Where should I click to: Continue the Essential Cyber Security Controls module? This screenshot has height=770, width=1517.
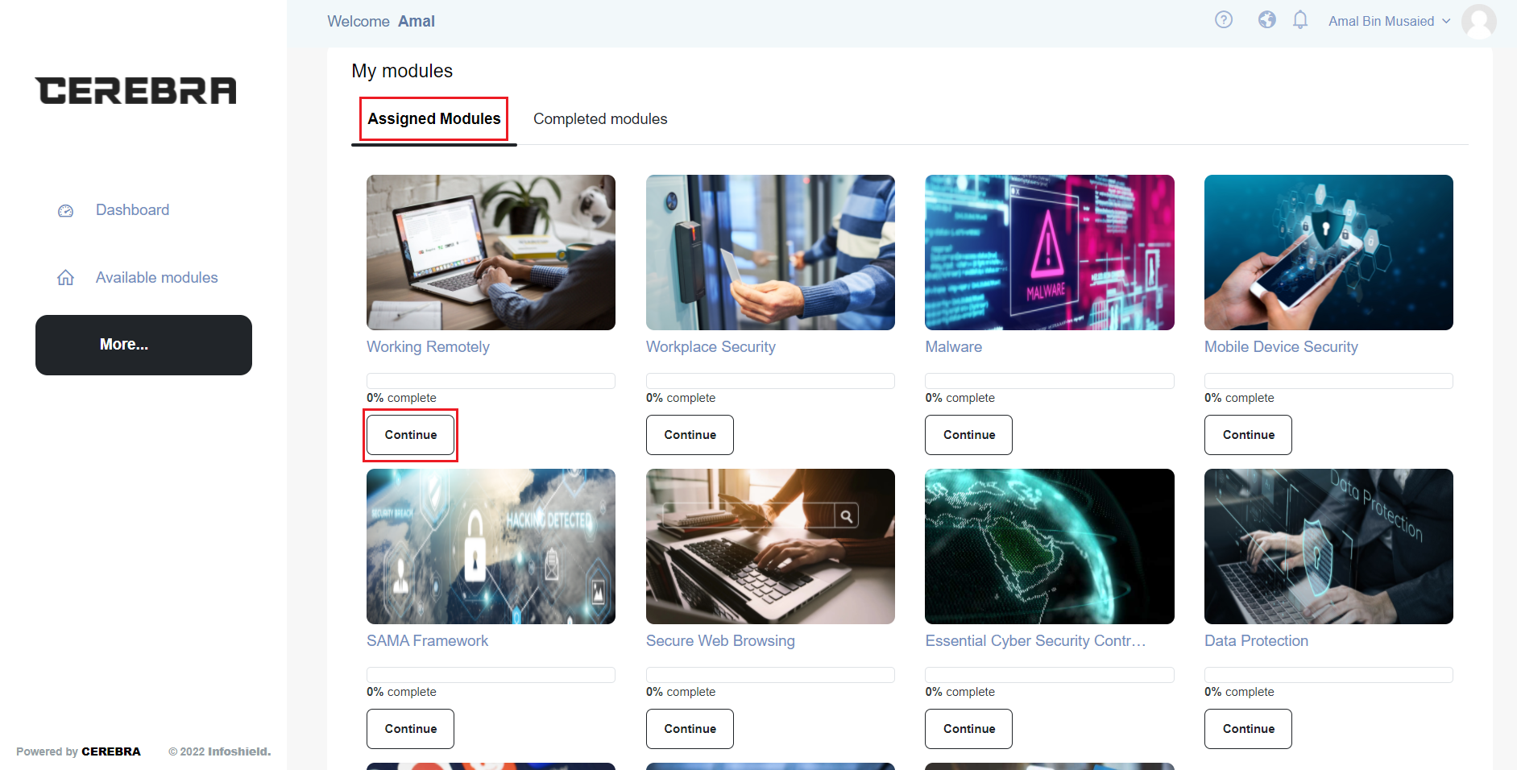(x=969, y=729)
